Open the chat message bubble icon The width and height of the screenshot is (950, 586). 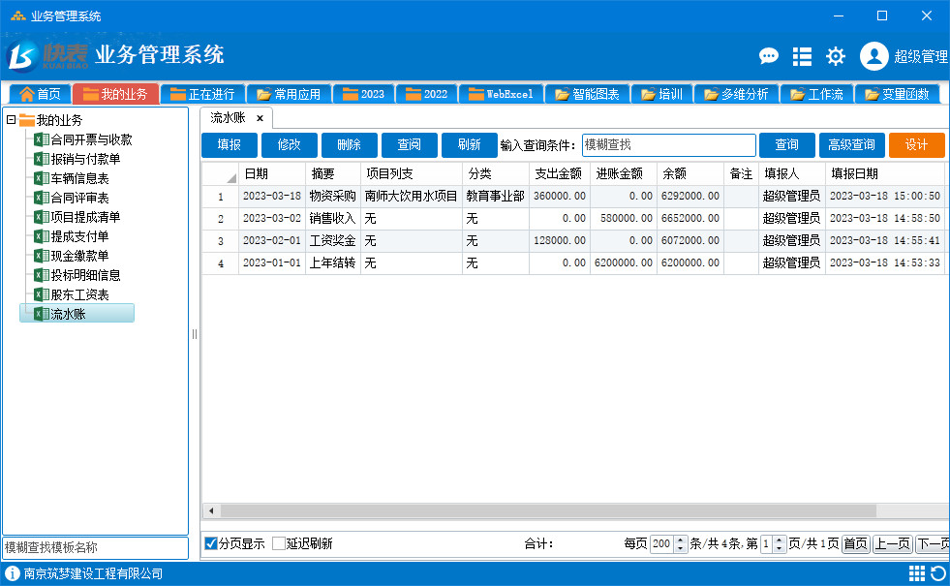point(769,56)
